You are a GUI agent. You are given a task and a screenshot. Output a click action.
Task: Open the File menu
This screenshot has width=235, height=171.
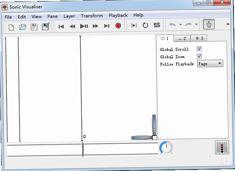8,17
